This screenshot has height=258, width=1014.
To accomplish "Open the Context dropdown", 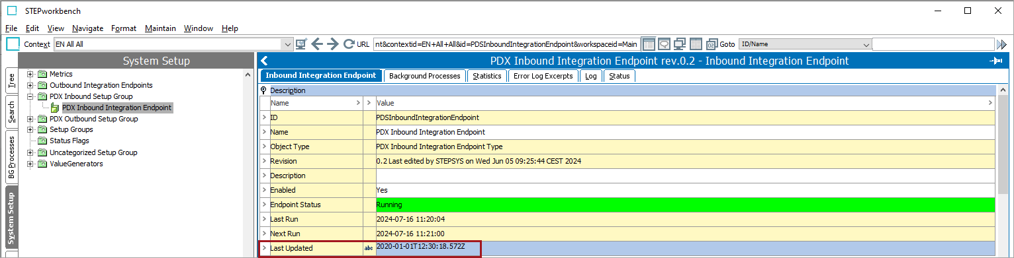I will [x=287, y=44].
